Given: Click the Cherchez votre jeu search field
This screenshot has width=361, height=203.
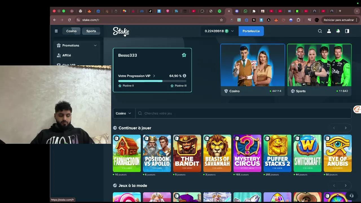Looking at the screenshot, I should (x=197, y=113).
